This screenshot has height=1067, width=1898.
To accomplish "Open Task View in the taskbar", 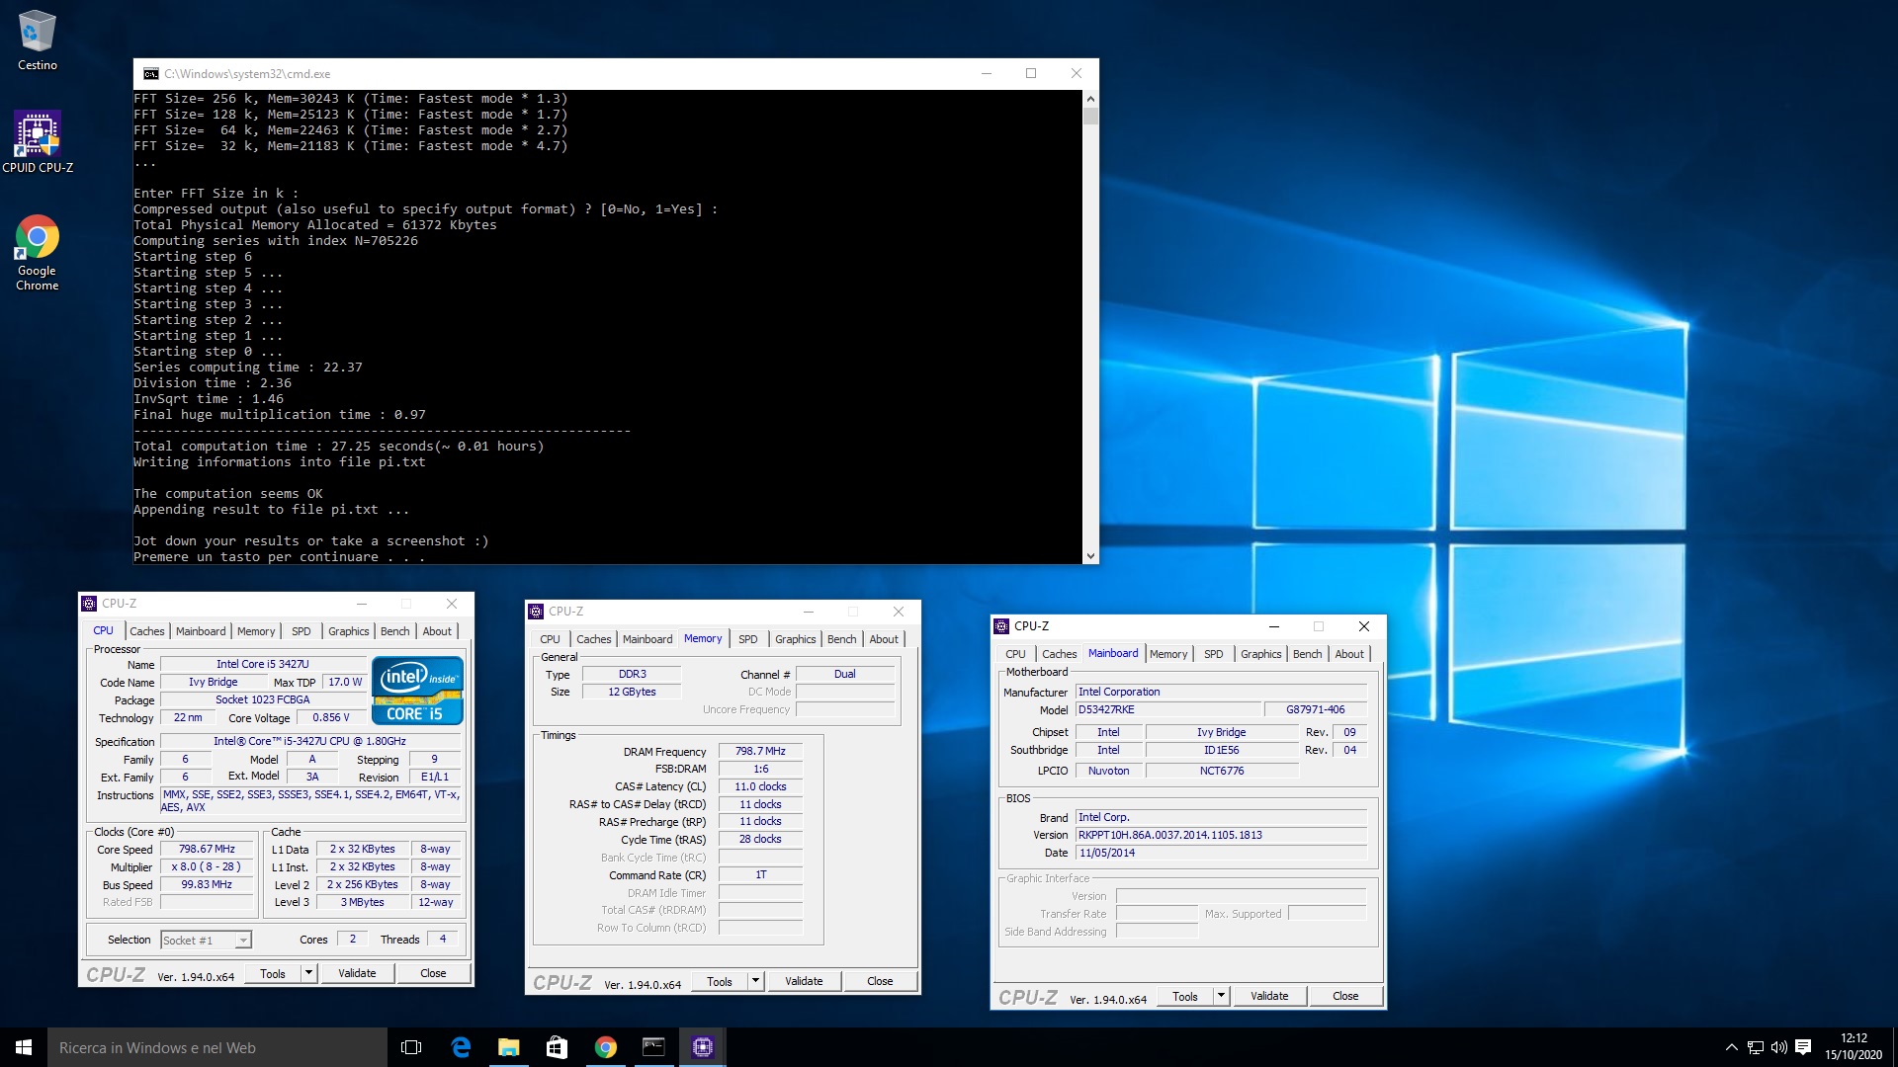I will tap(411, 1047).
